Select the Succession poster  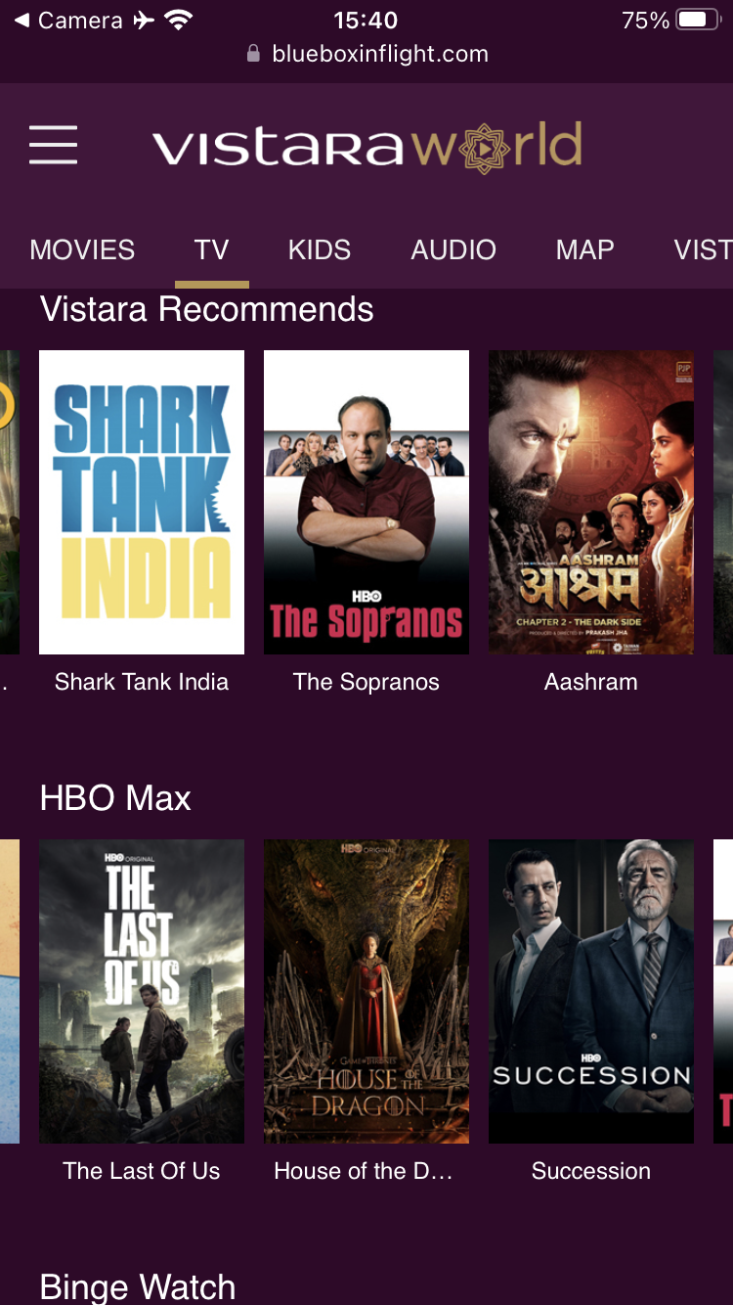591,991
